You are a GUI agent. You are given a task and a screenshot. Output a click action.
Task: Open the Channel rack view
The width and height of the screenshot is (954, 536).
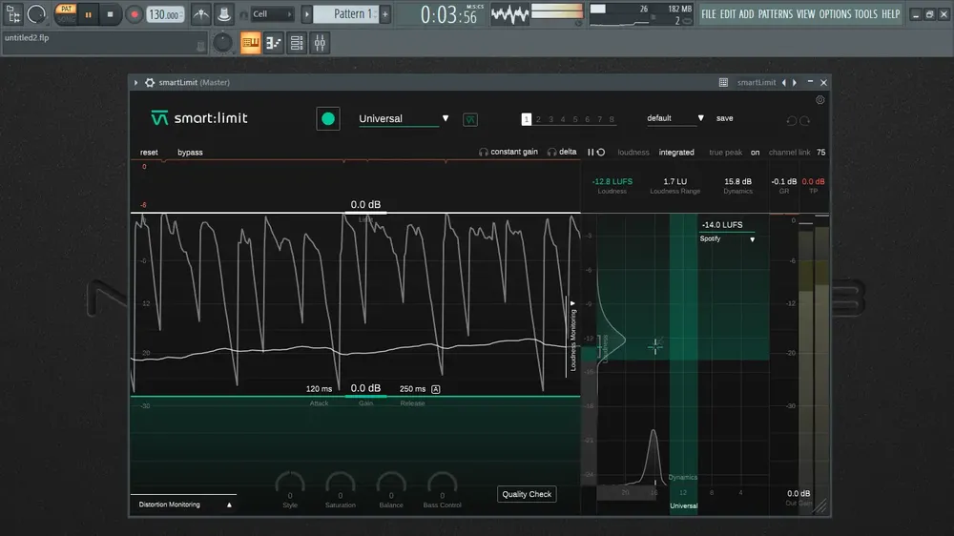[297, 43]
